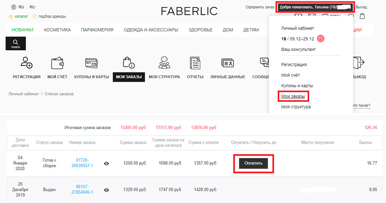The image size is (386, 203).
Task: Click Статус заказа column header
Action: click(49, 143)
